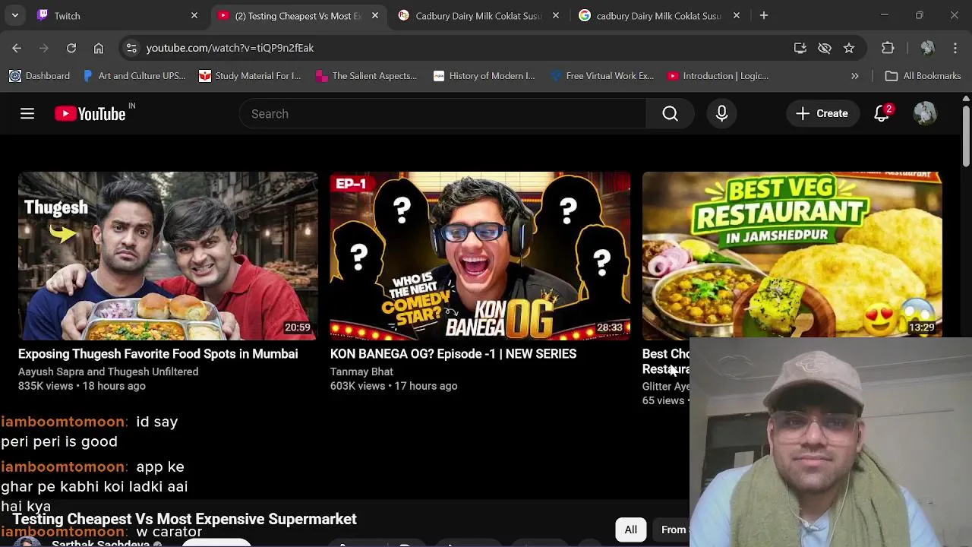
Task: Click the YouTube logo
Action: (x=91, y=114)
